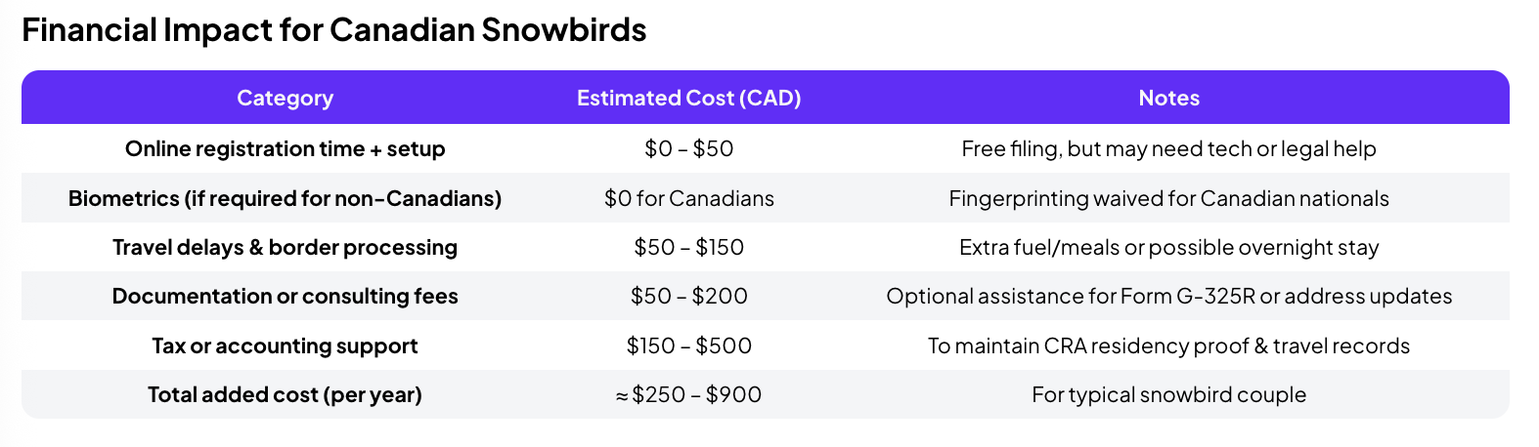Select 'Documentation or consulting fees' row label
This screenshot has width=1539, height=447.
tap(285, 296)
